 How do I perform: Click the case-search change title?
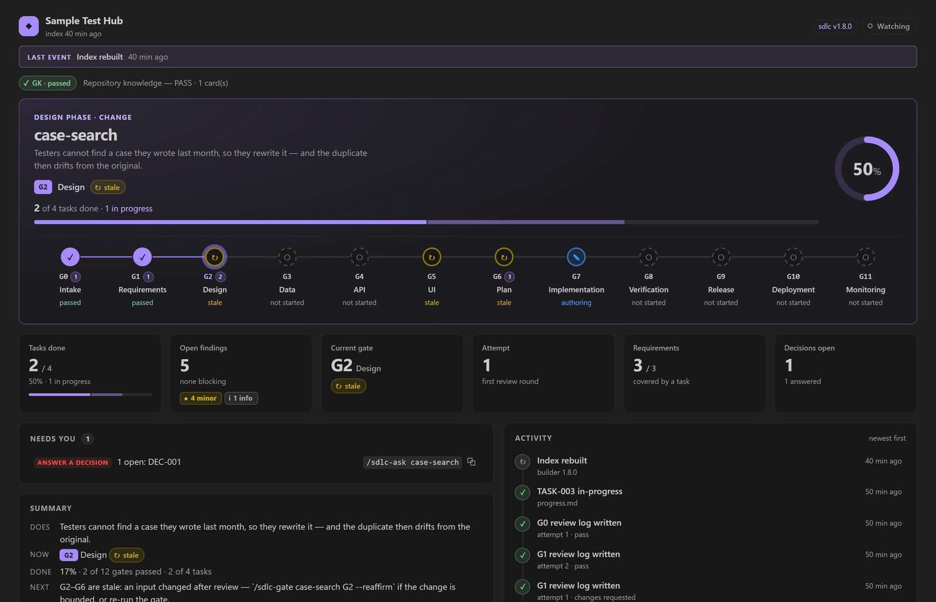click(x=75, y=135)
